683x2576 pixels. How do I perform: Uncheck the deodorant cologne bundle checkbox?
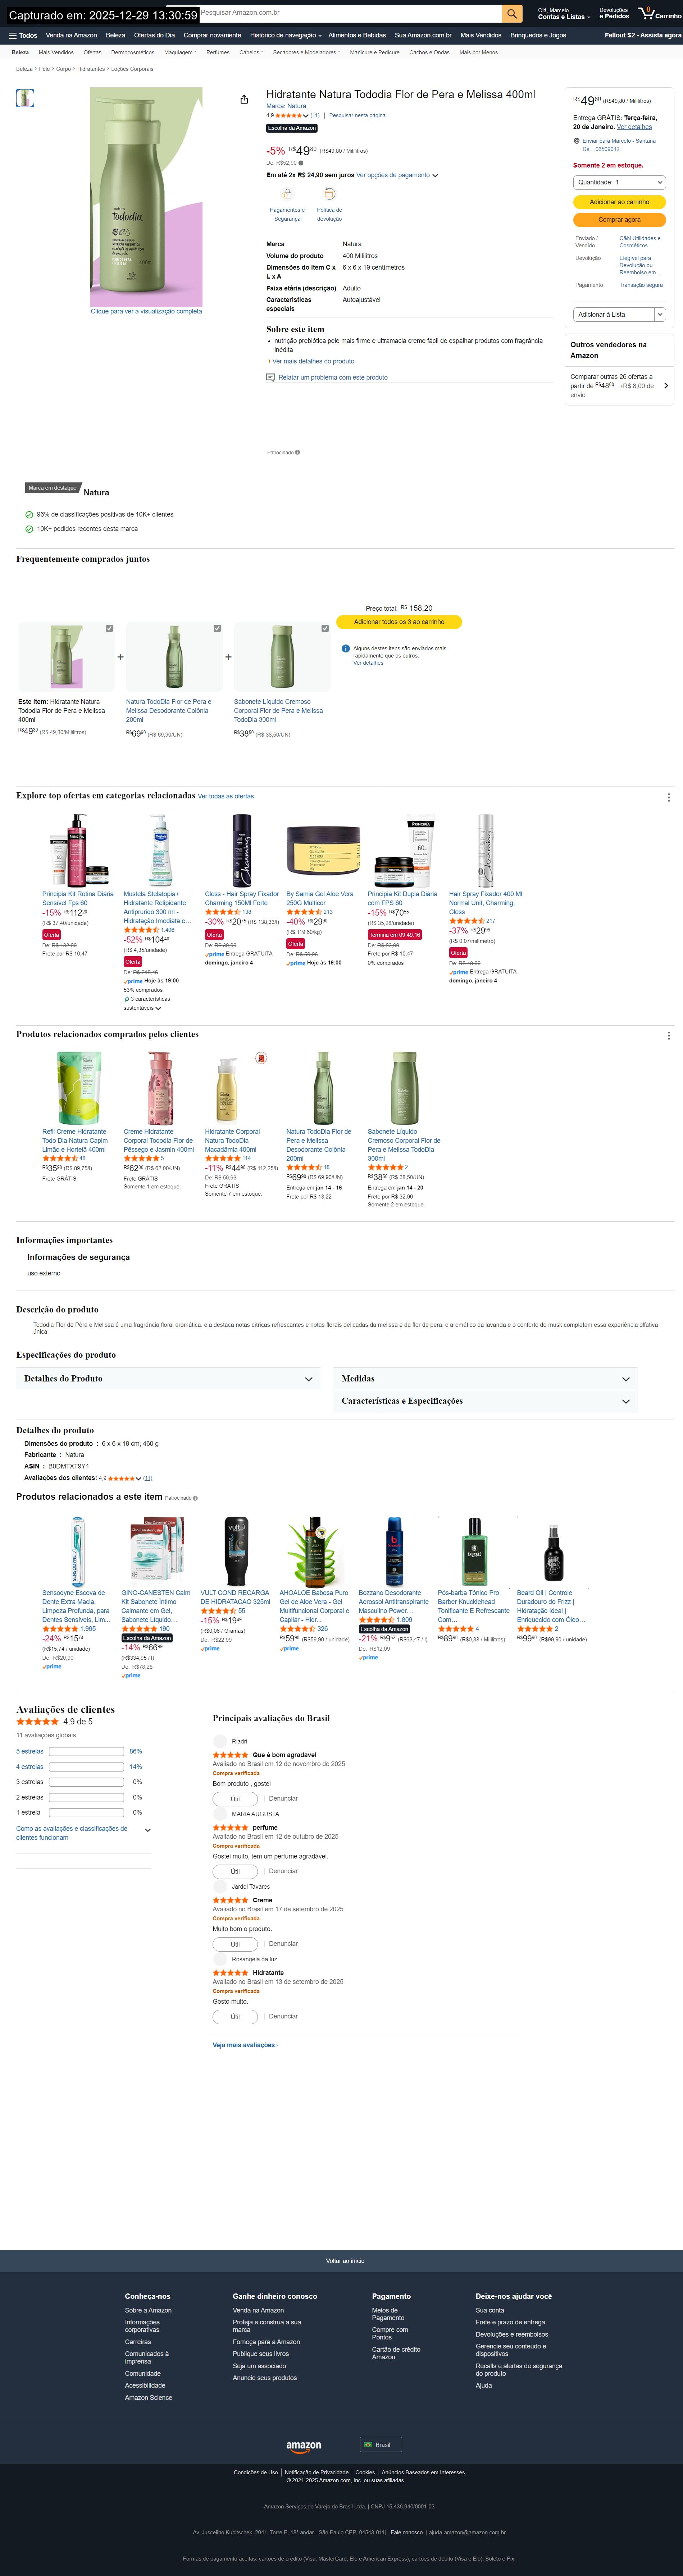(x=217, y=628)
